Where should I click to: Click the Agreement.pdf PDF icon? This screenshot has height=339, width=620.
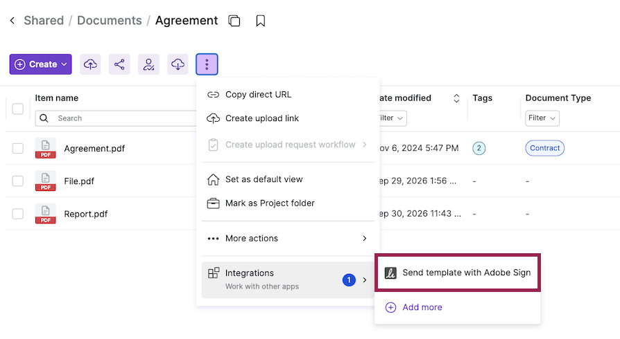[46, 148]
